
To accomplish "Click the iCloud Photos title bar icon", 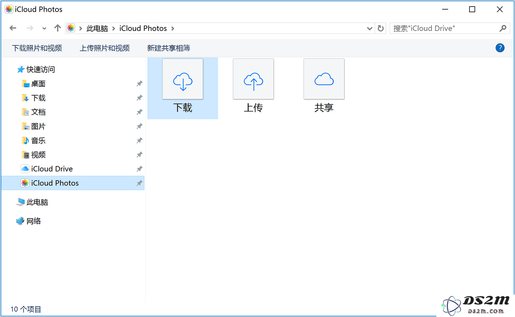I will tap(9, 9).
